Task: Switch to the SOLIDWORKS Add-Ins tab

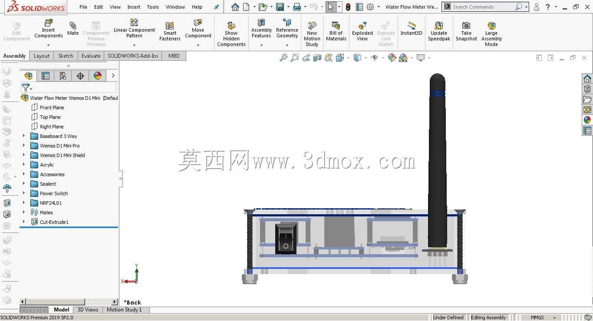Action: click(x=133, y=56)
